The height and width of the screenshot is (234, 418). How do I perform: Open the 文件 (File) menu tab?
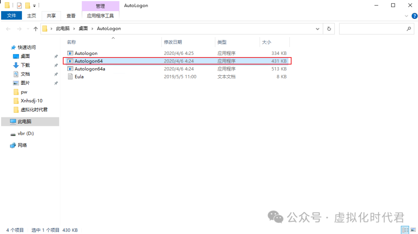[12, 16]
